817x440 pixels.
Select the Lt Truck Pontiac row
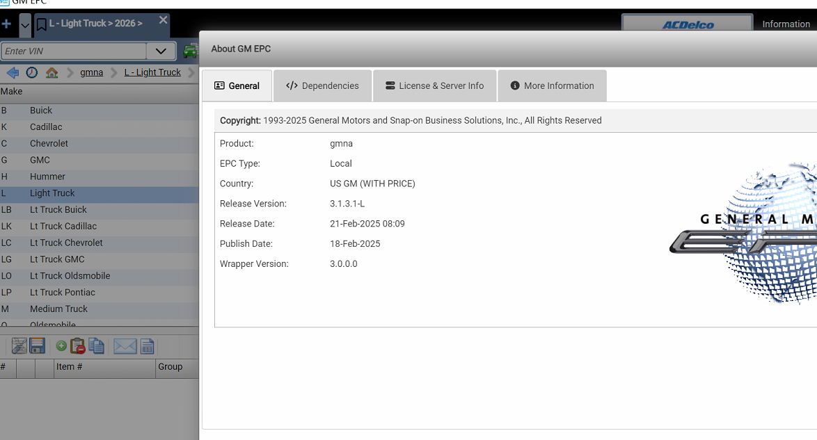(99, 293)
